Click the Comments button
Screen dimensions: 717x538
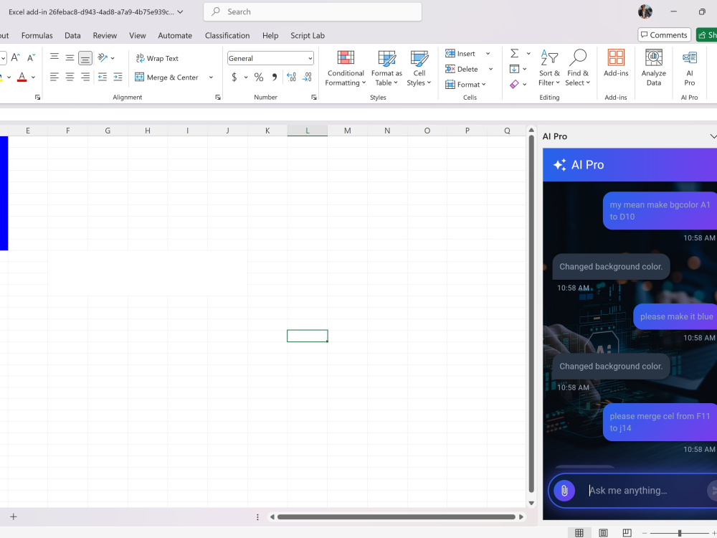pos(665,34)
